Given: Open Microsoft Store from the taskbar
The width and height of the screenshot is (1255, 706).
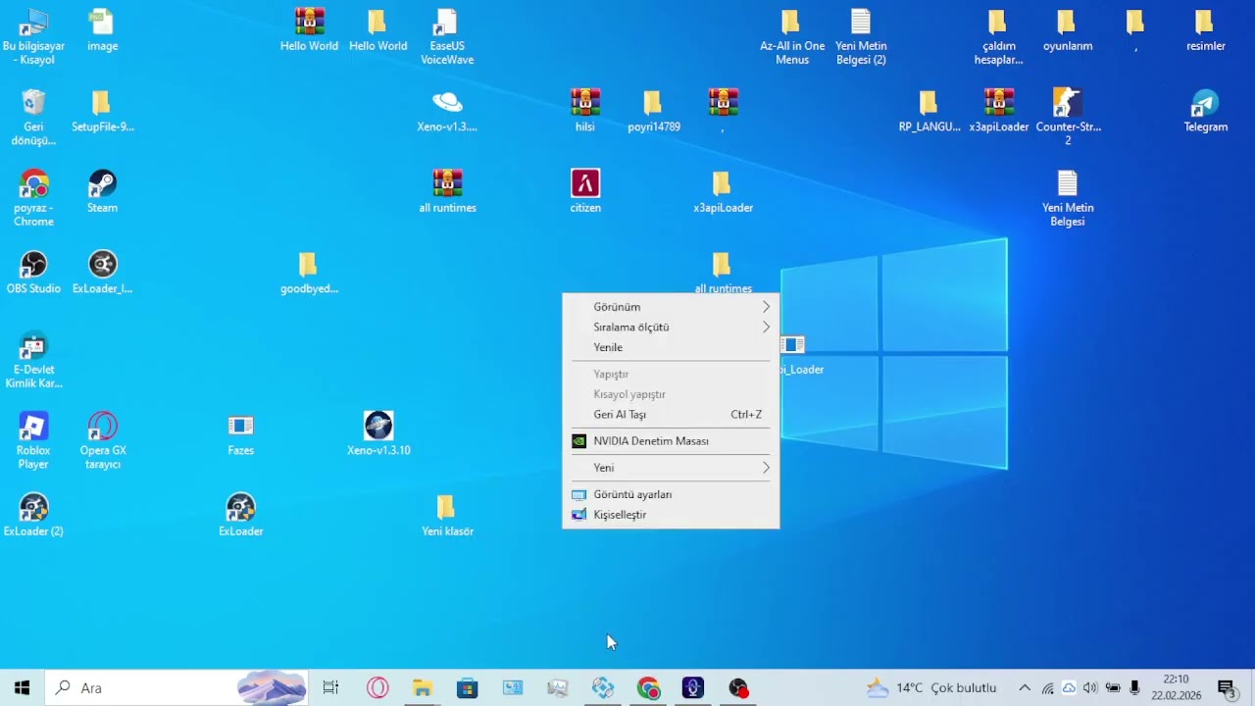Looking at the screenshot, I should 468,688.
